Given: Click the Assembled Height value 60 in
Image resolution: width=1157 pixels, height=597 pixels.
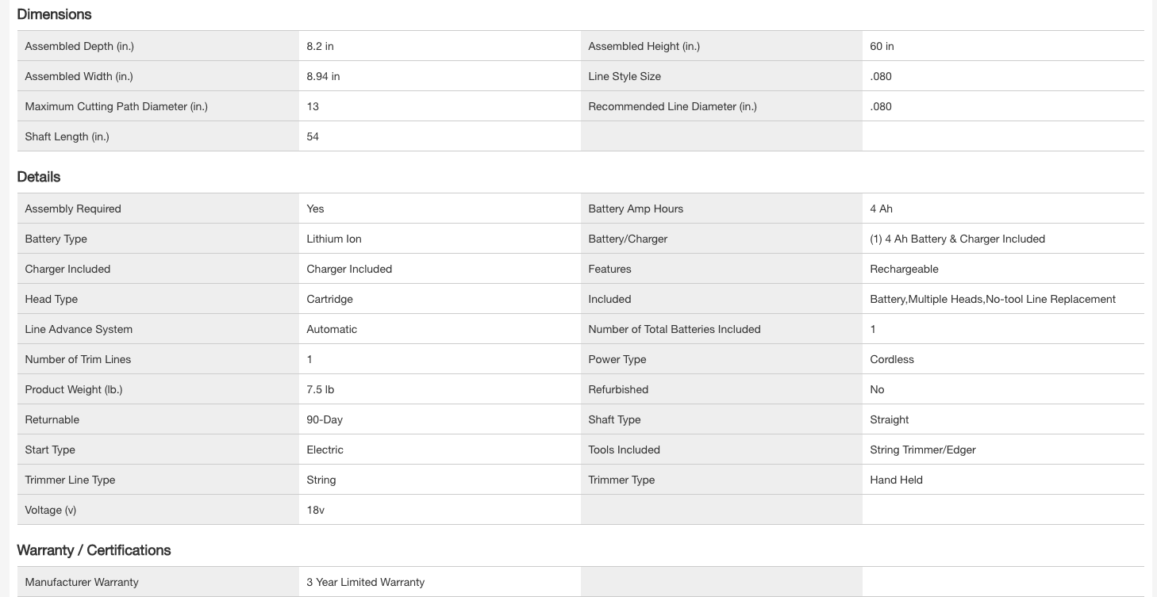Looking at the screenshot, I should (x=882, y=46).
